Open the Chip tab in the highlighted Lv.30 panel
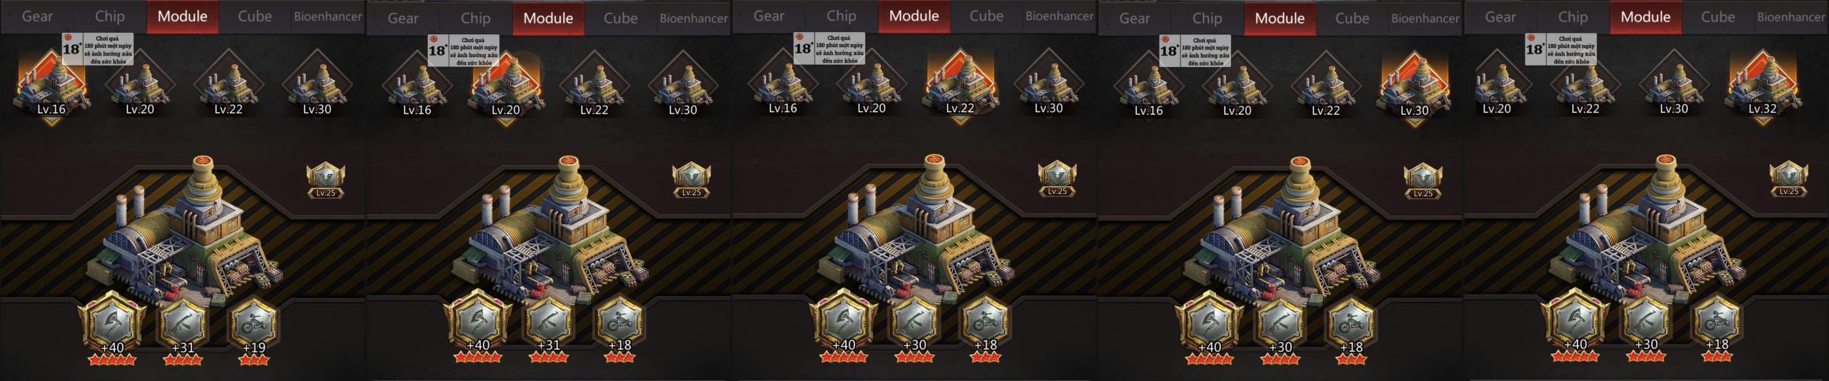The height and width of the screenshot is (381, 1829). coord(1207,19)
